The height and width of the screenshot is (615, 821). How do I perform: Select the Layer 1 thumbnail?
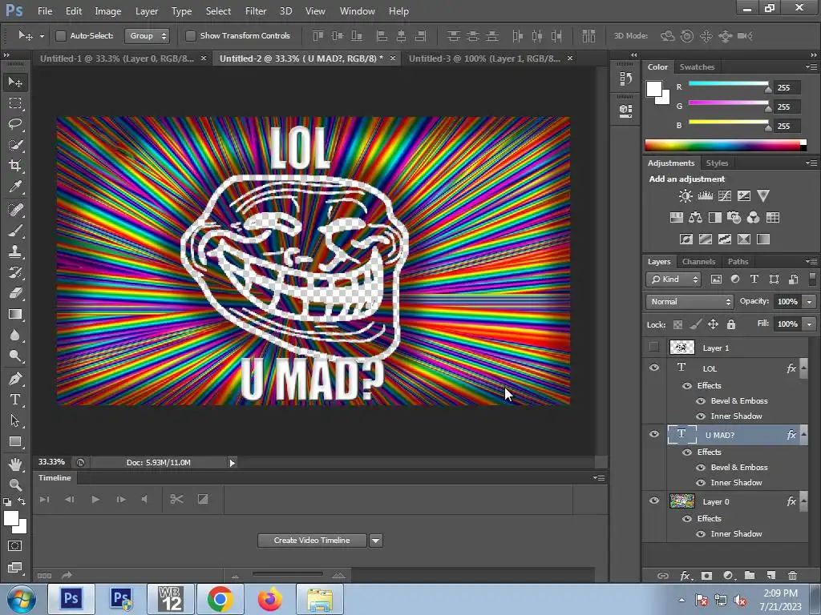tap(682, 348)
